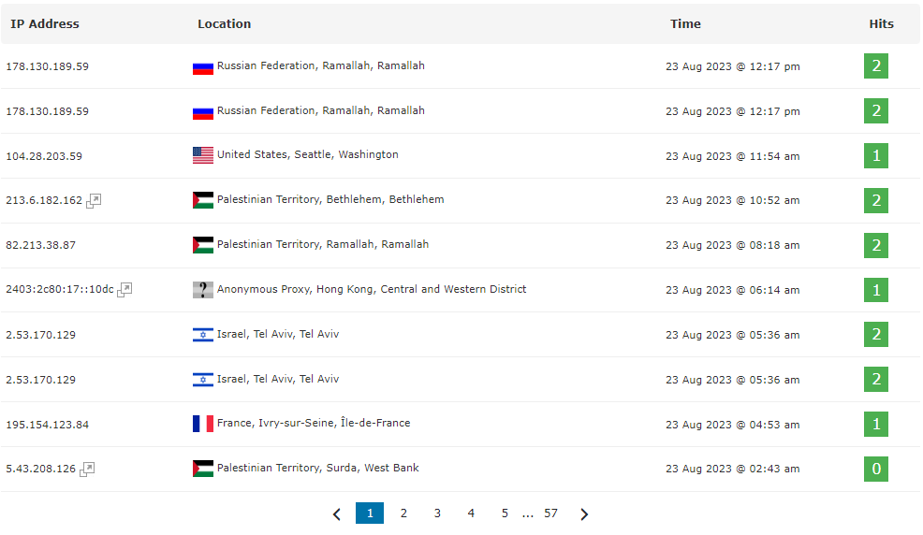
Task: Click the green hits badge for 104.28.203.59
Action: 876,156
